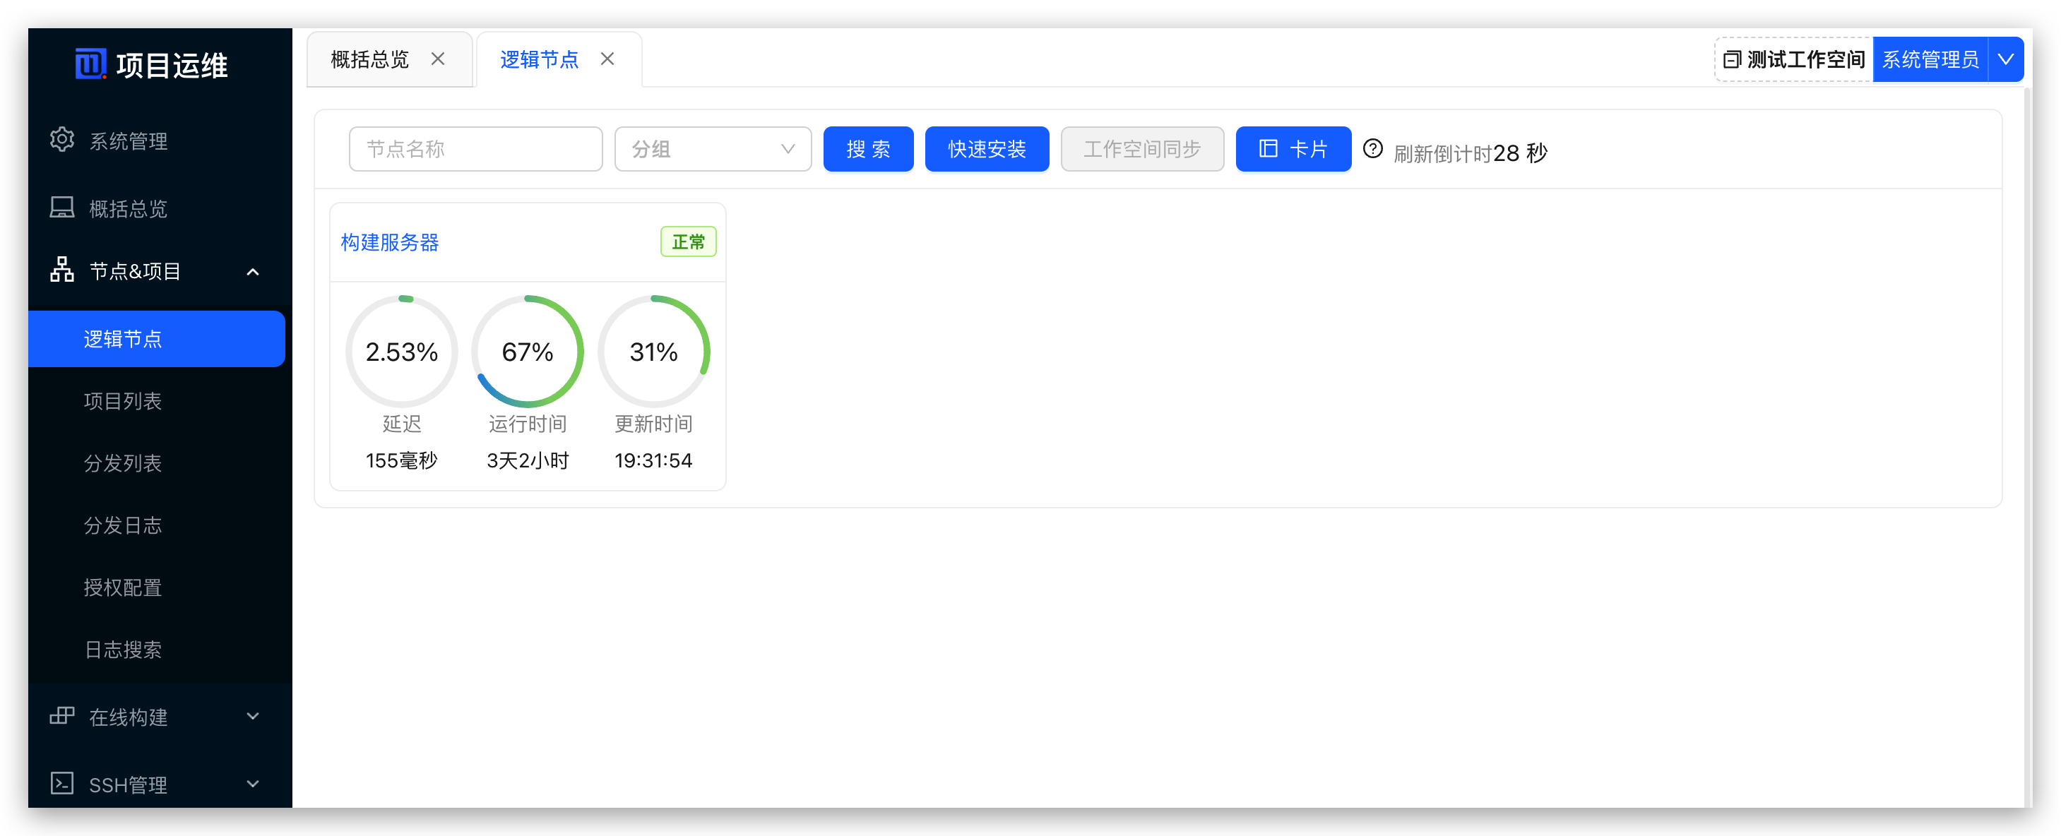This screenshot has width=2061, height=836.
Task: Close the 逻辑节点 tab
Action: pos(607,59)
